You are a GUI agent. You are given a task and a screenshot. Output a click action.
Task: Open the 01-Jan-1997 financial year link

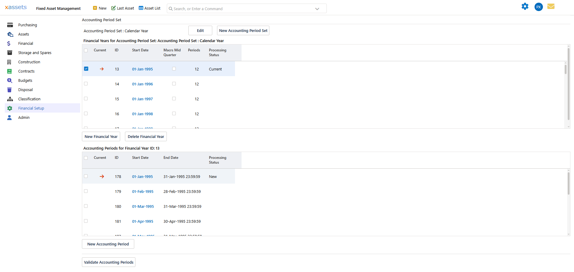click(x=142, y=99)
